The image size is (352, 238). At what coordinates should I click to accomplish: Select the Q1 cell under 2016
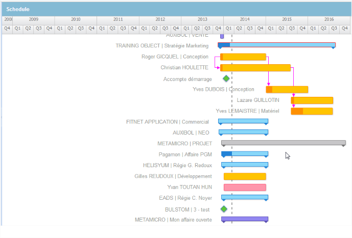313,28
